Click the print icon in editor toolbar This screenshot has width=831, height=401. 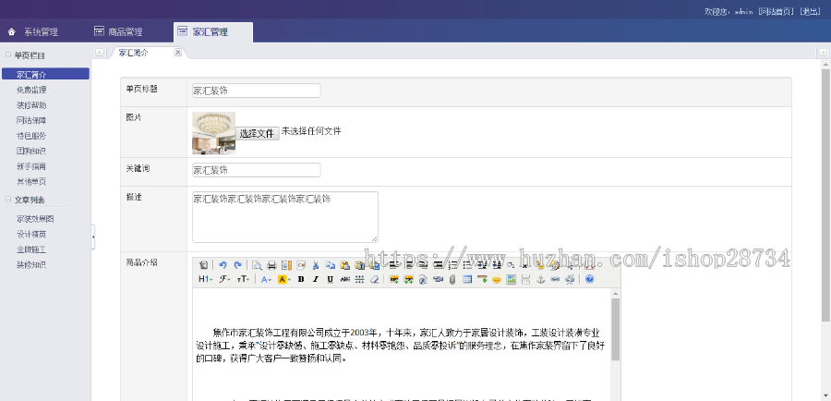(271, 265)
